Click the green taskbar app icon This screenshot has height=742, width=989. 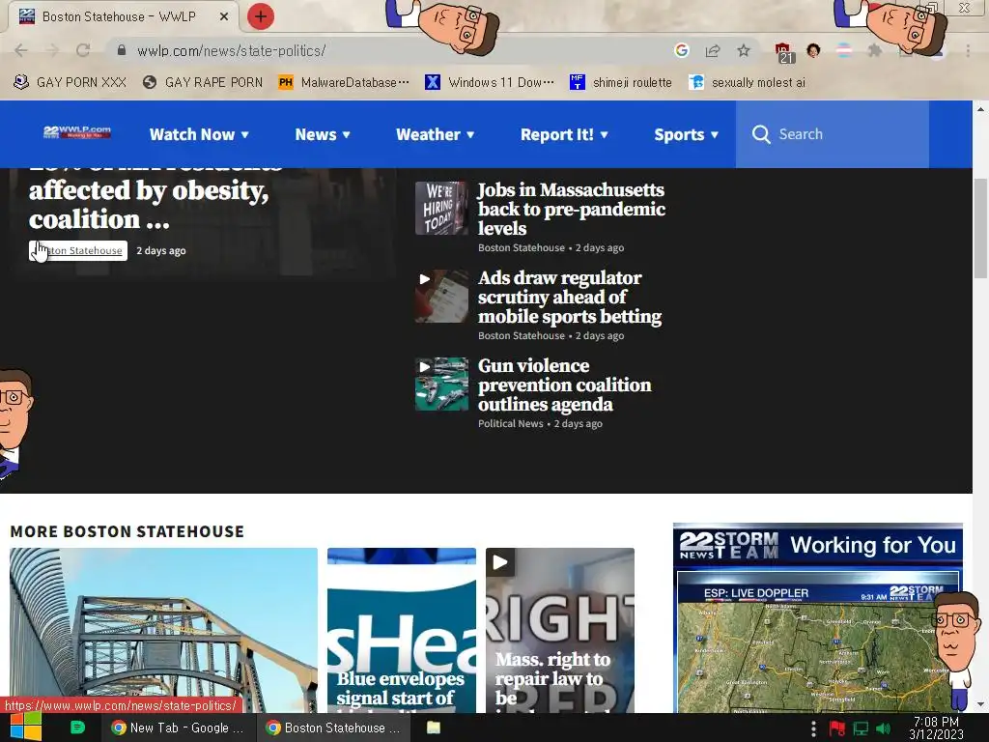click(x=77, y=728)
